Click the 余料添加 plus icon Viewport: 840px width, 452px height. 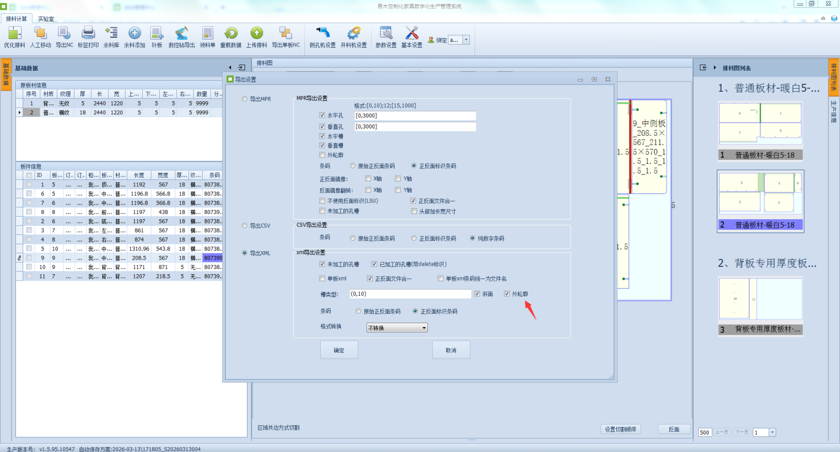134,34
